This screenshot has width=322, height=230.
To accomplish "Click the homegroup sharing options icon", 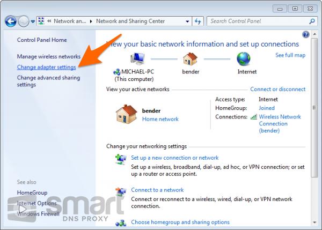I will pos(121,223).
